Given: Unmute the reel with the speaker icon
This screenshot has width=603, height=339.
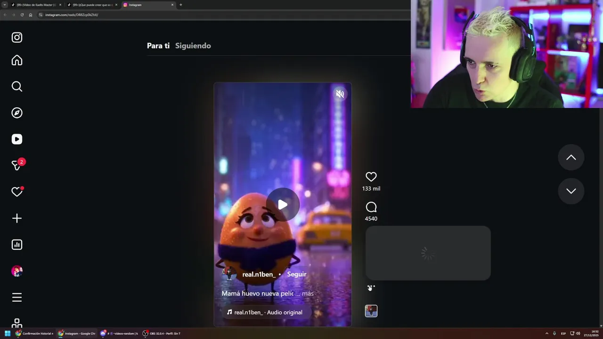Looking at the screenshot, I should 340,94.
